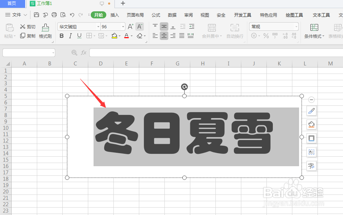Viewport: 343px width, 215px height.
Task: Switch to the 视图 tab
Action: pyautogui.click(x=205, y=15)
